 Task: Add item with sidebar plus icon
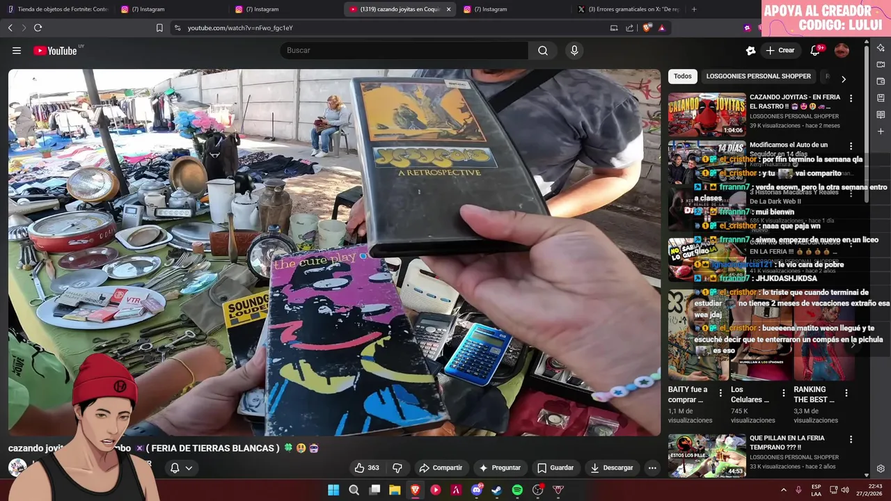tap(881, 131)
